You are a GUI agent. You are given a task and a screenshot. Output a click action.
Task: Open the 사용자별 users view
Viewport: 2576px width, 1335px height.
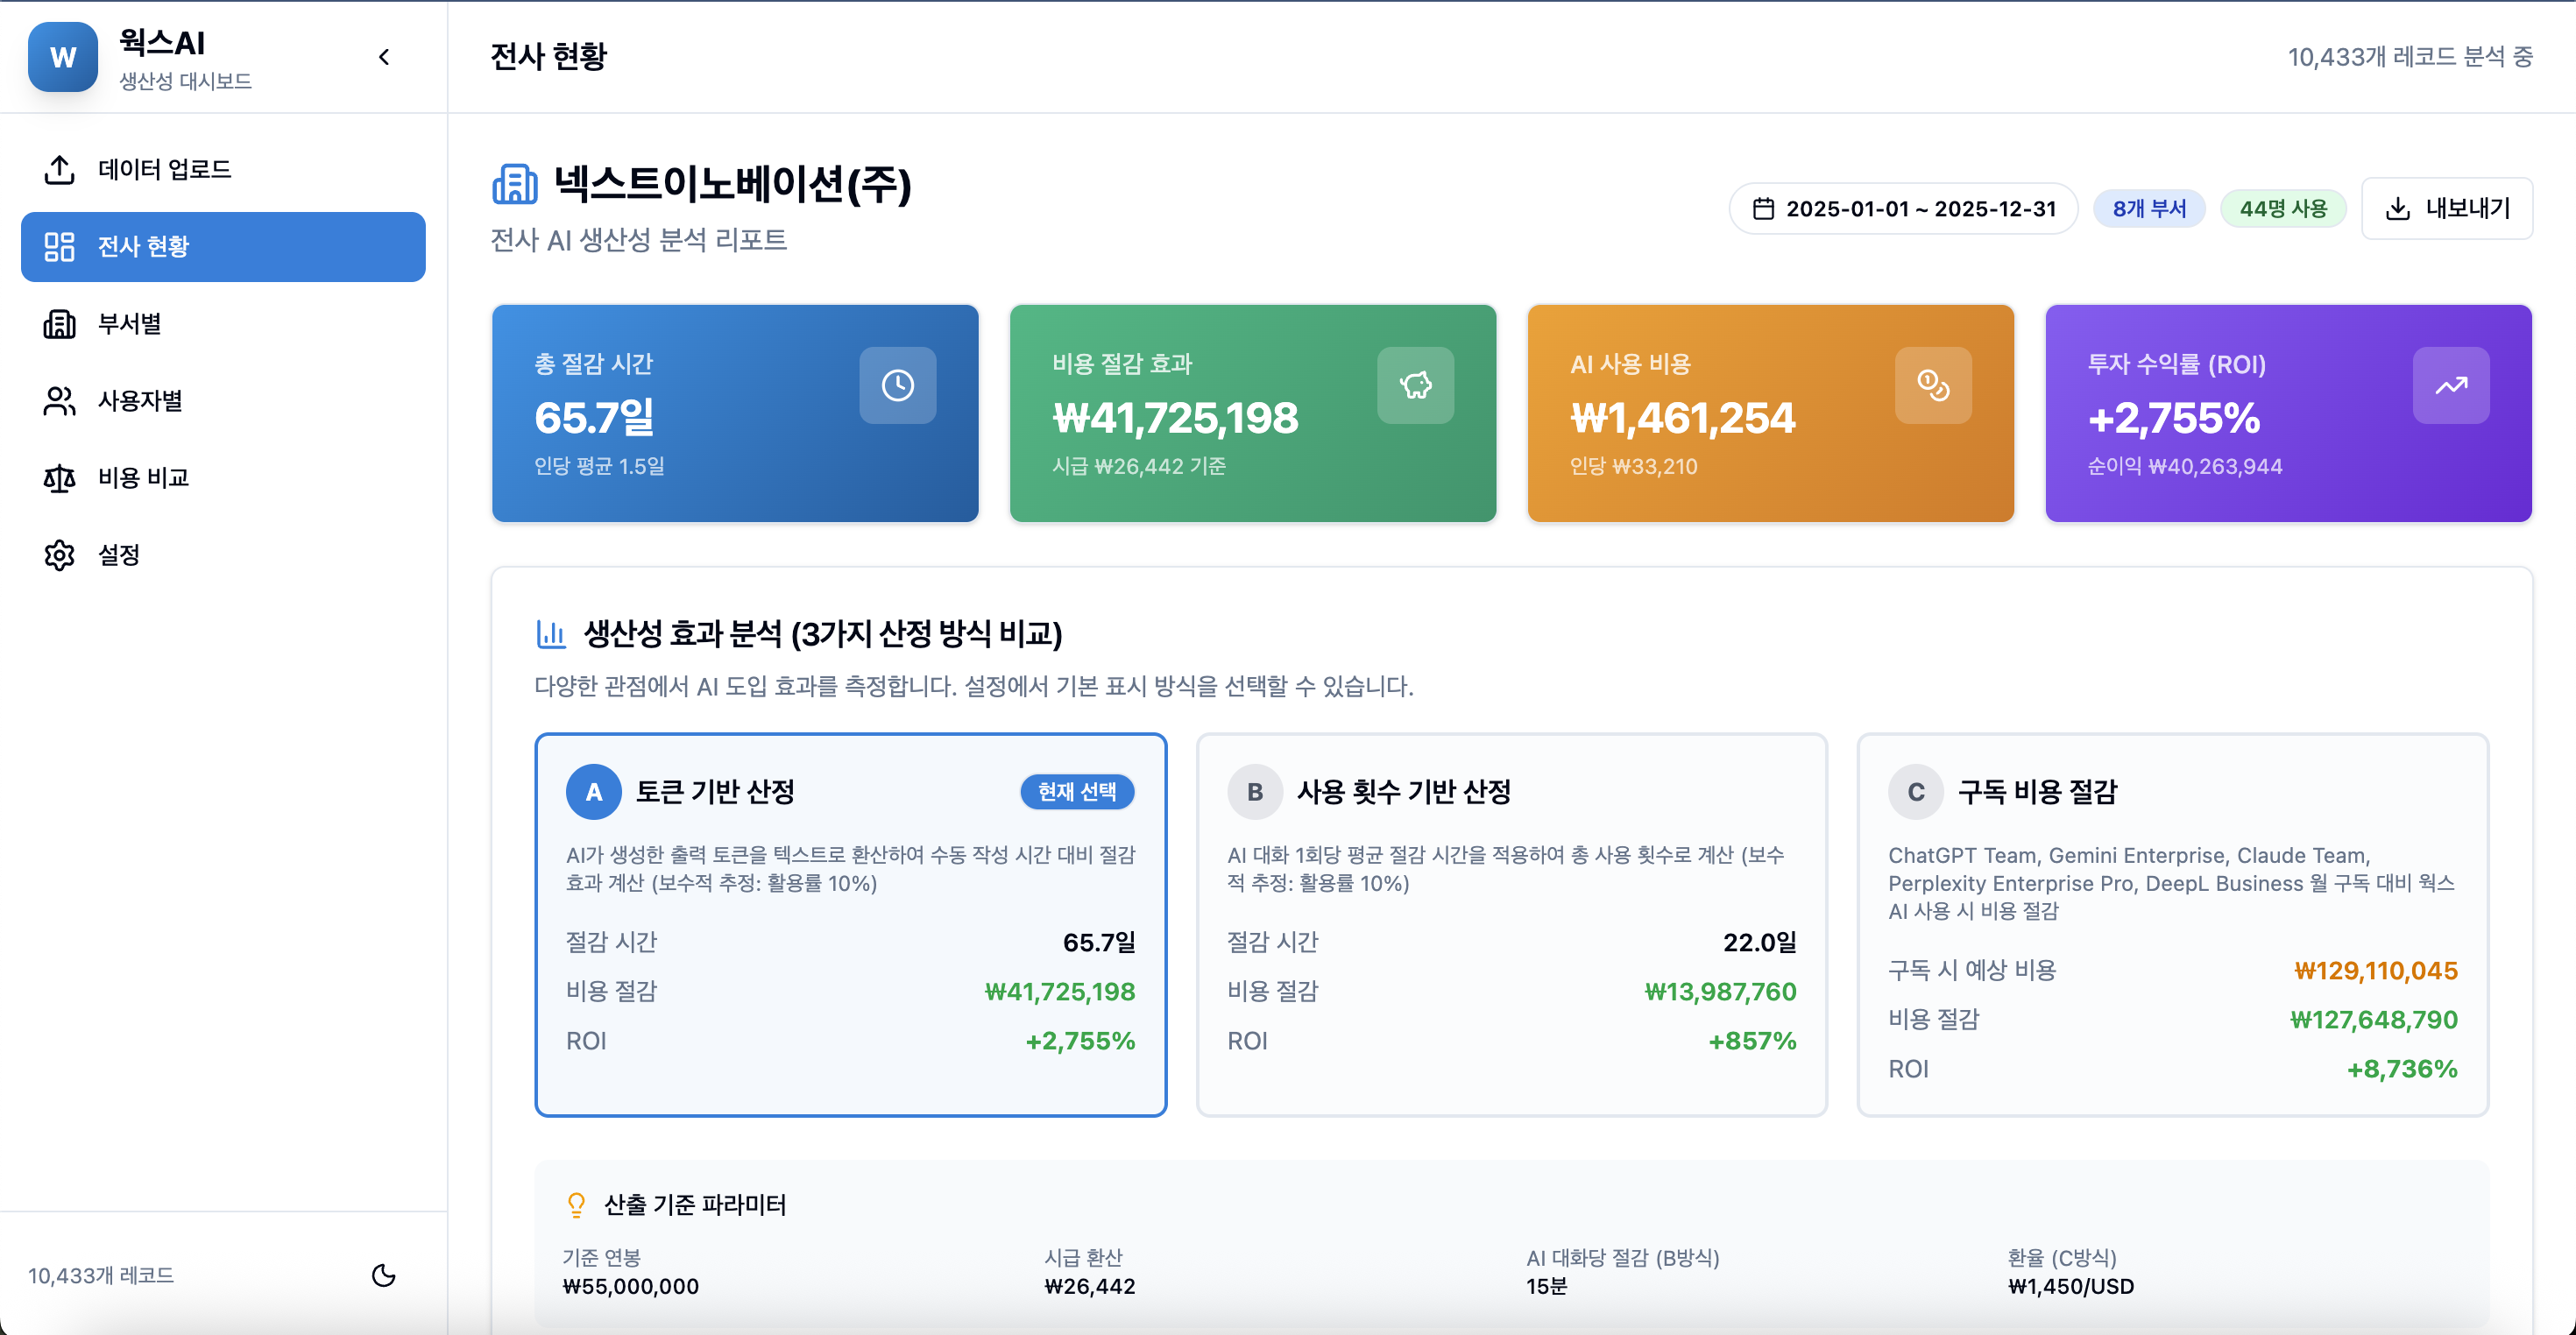(140, 400)
